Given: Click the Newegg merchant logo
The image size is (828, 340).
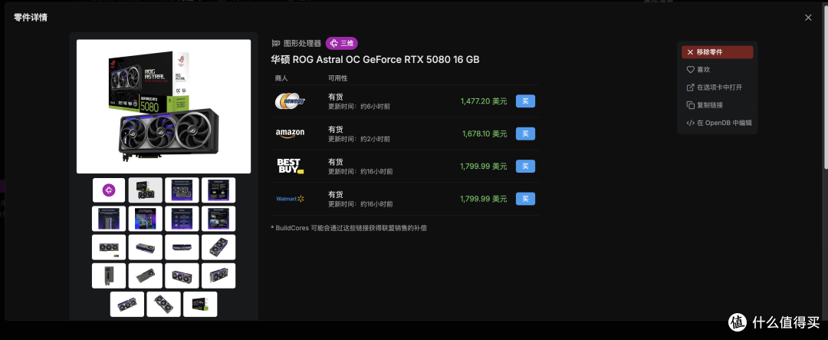Looking at the screenshot, I should pos(290,101).
